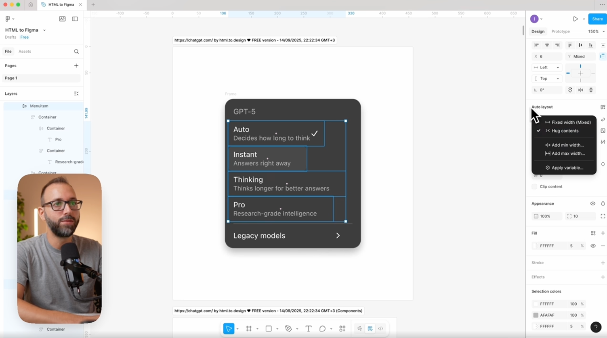Open the Move tool options arrow
607x338 pixels.
237,329
